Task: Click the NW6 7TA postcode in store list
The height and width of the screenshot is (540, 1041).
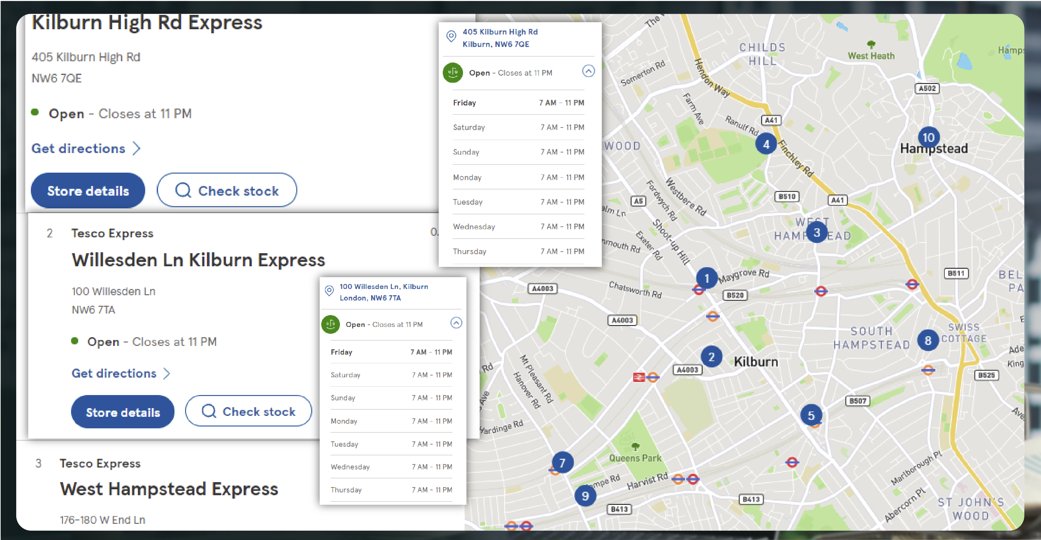Action: tap(93, 310)
